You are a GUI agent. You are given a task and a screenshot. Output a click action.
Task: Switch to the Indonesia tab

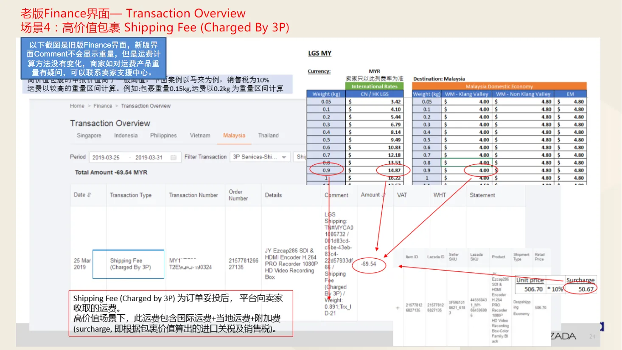(126, 135)
